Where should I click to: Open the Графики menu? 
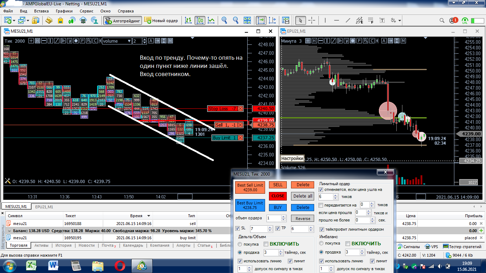coord(64,11)
